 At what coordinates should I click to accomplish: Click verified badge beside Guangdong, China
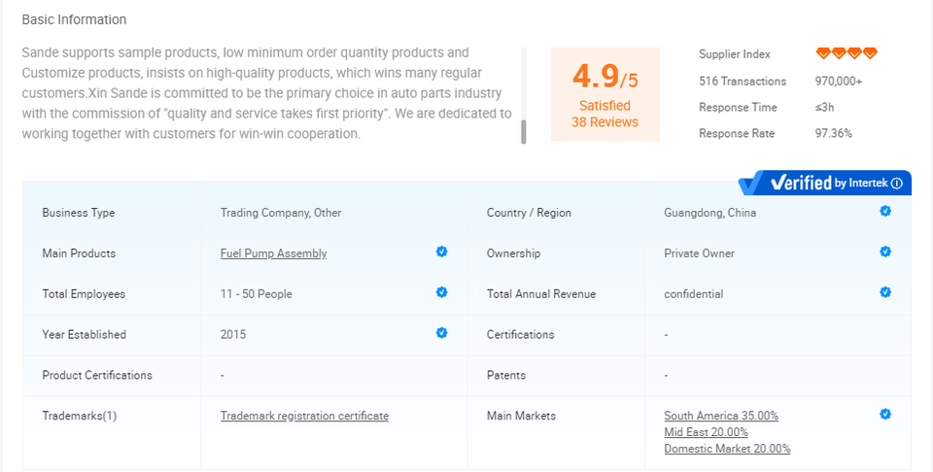pyautogui.click(x=885, y=211)
